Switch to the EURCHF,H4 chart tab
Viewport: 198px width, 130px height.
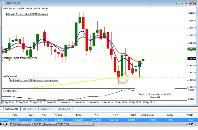pos(29,109)
